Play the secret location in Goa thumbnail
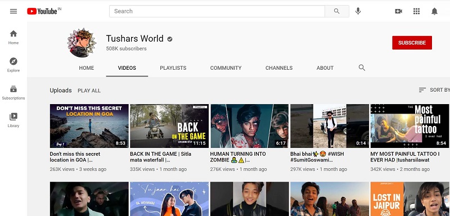 (x=89, y=126)
